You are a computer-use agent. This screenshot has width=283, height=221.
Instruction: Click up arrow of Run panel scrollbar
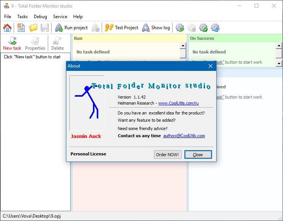point(183,45)
